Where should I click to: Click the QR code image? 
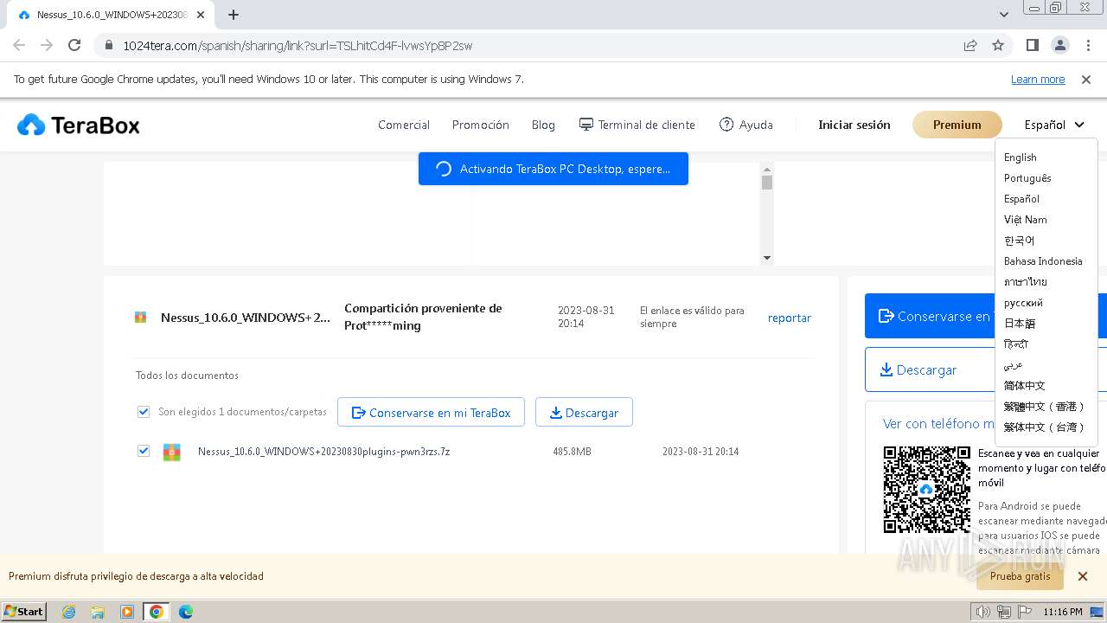point(926,490)
